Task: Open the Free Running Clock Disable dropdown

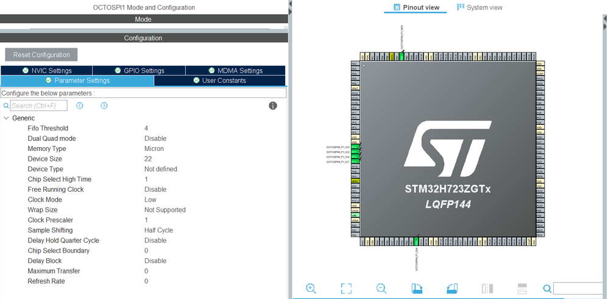Action: pos(155,189)
